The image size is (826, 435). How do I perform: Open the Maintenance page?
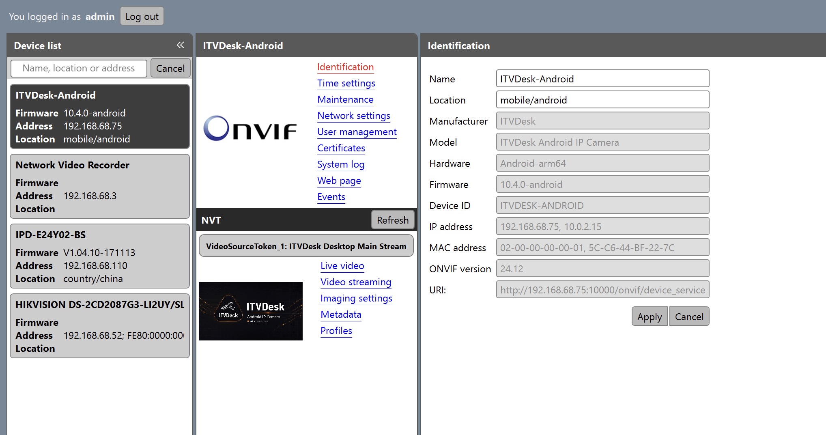[345, 99]
